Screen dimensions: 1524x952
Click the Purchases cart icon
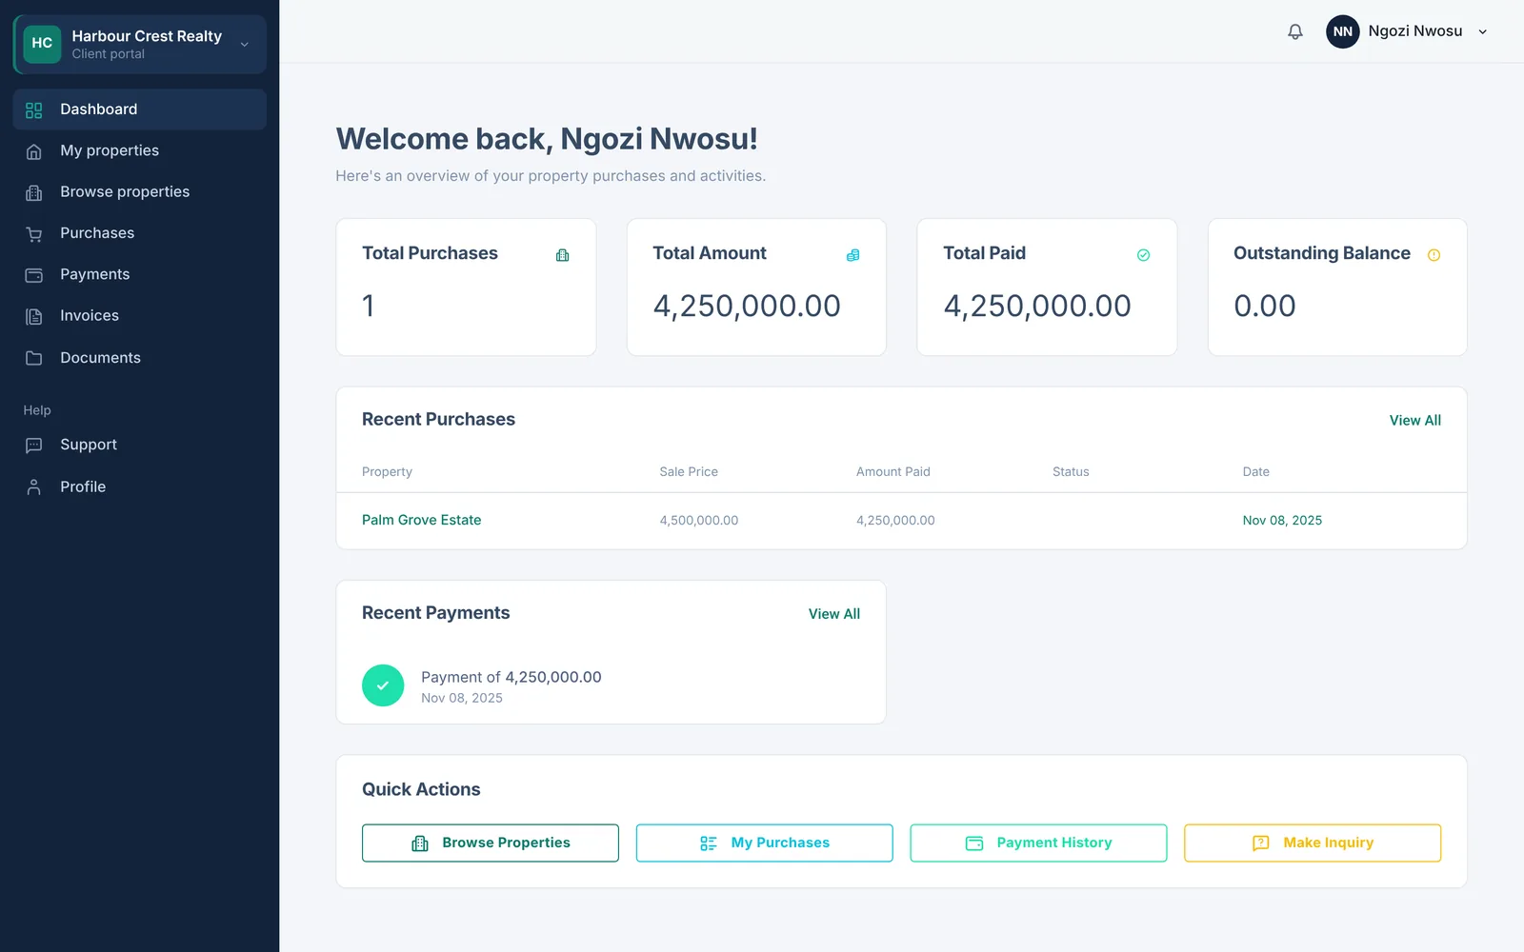34,234
